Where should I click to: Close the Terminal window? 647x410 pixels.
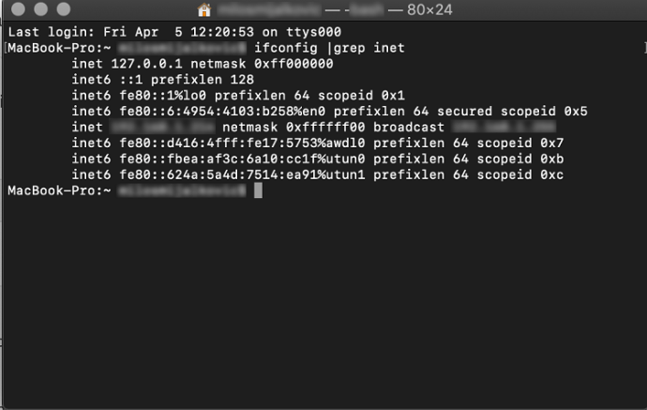18,9
